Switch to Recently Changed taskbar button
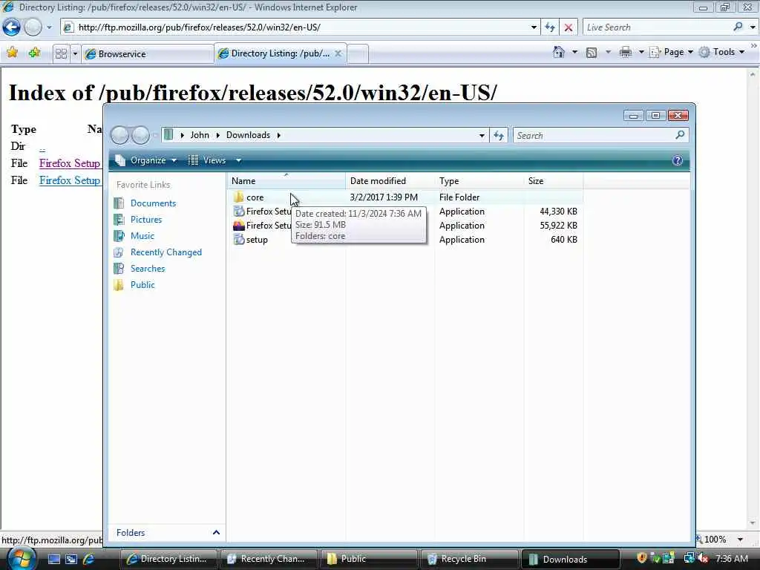The image size is (760, 570). 269,559
